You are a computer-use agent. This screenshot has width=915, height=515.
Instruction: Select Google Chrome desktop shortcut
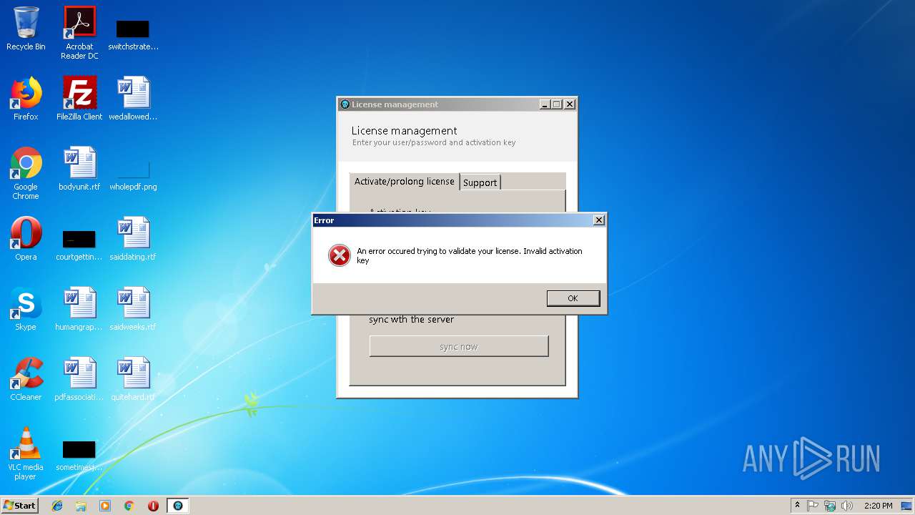[26, 173]
